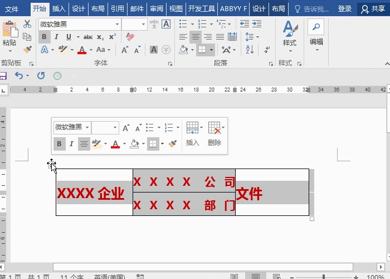
Task: Switch to the Developer (开发工具) tab
Action: (x=202, y=9)
